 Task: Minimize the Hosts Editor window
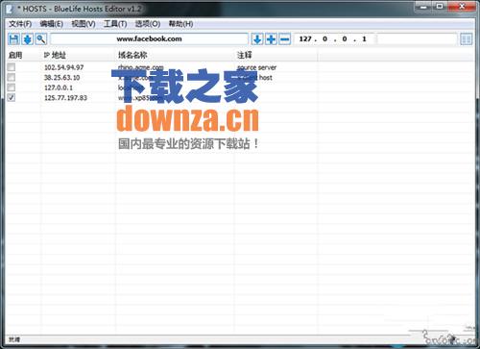[423, 7]
